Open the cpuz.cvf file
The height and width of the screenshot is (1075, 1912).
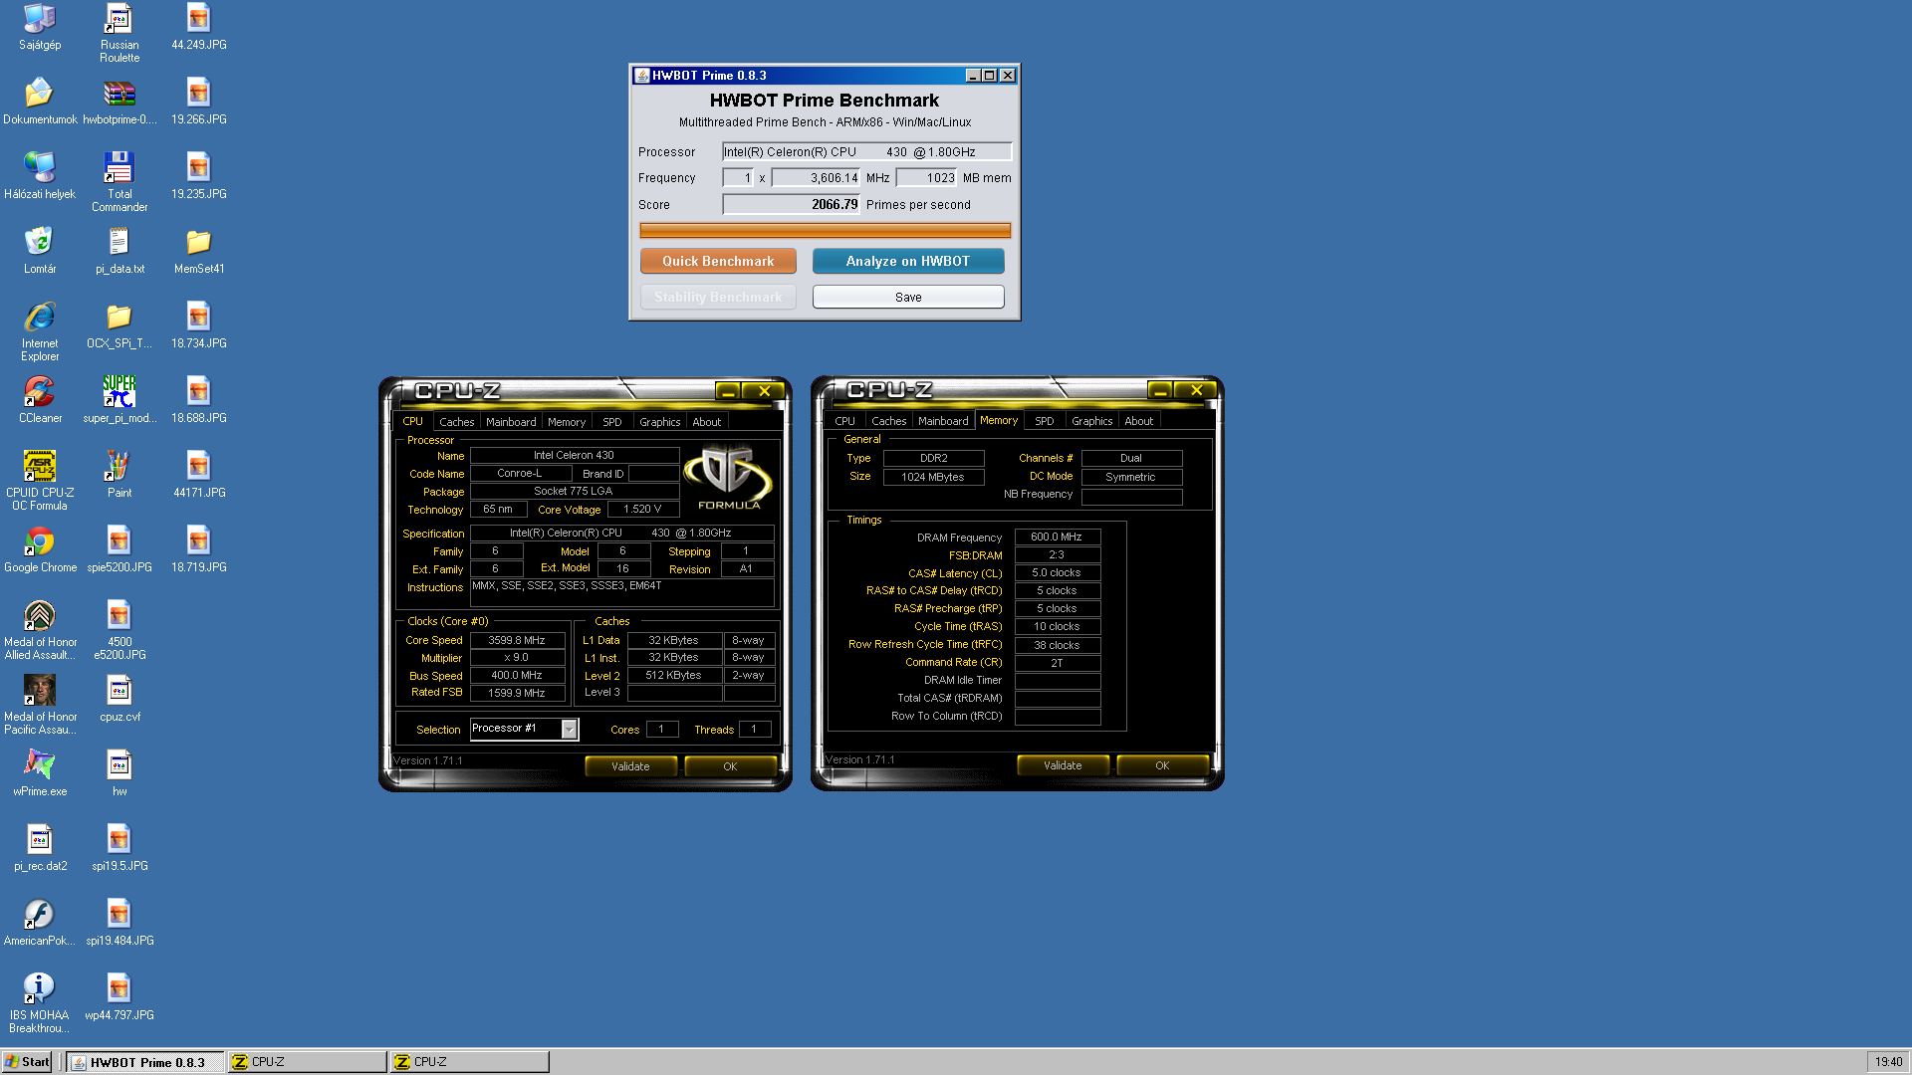[x=119, y=699]
